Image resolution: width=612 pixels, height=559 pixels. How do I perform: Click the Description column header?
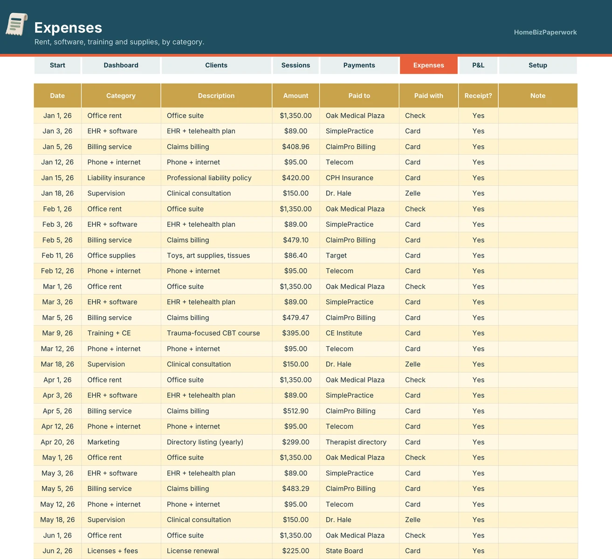[x=216, y=95]
